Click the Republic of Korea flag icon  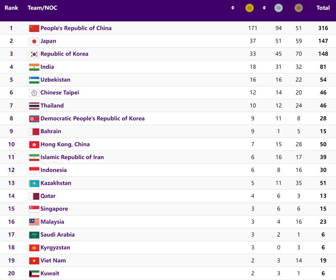34,54
